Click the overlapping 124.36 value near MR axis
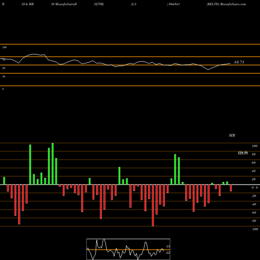This screenshot has width=260, height=260. pos(243,153)
